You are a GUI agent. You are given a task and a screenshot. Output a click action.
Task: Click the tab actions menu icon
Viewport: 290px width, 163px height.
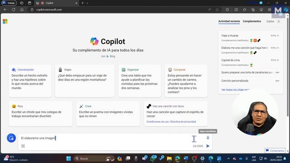coord(29,3)
